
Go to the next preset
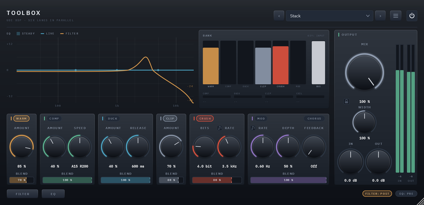pos(380,16)
